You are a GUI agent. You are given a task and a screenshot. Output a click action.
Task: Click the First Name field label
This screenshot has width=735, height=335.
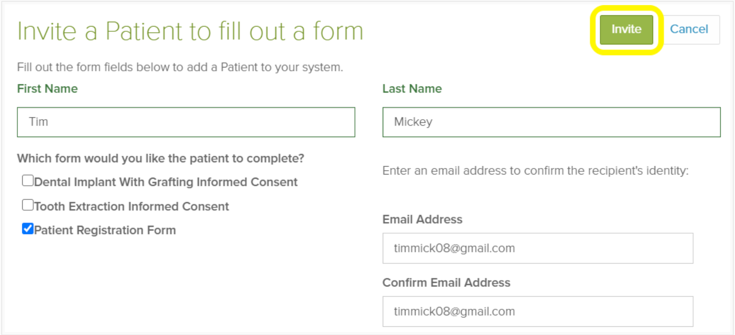click(48, 89)
